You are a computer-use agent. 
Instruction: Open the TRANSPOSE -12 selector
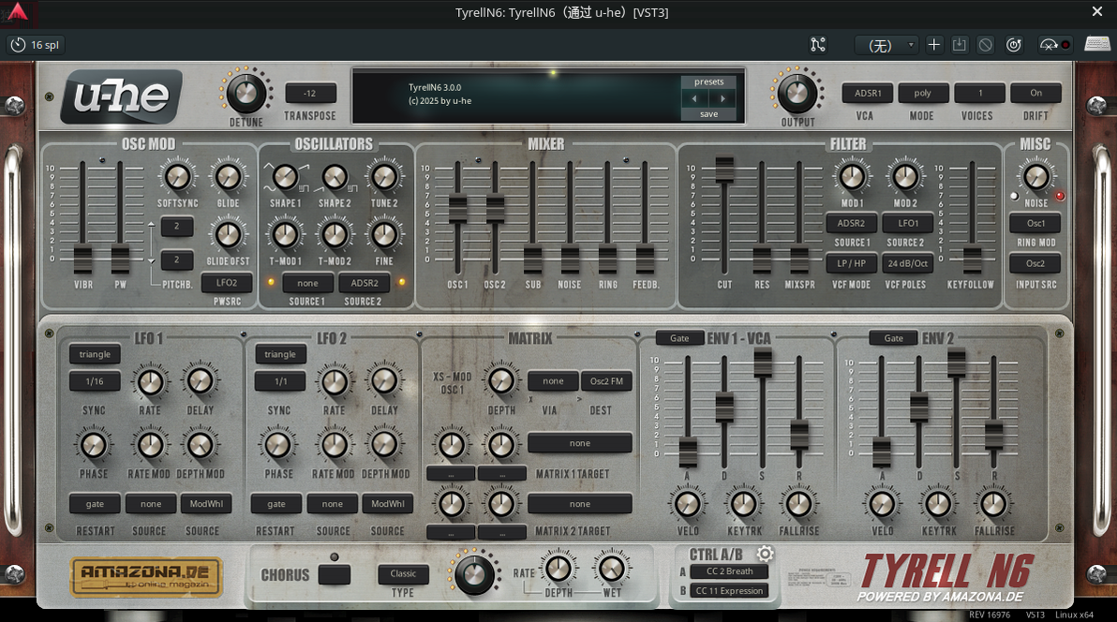pyautogui.click(x=310, y=94)
